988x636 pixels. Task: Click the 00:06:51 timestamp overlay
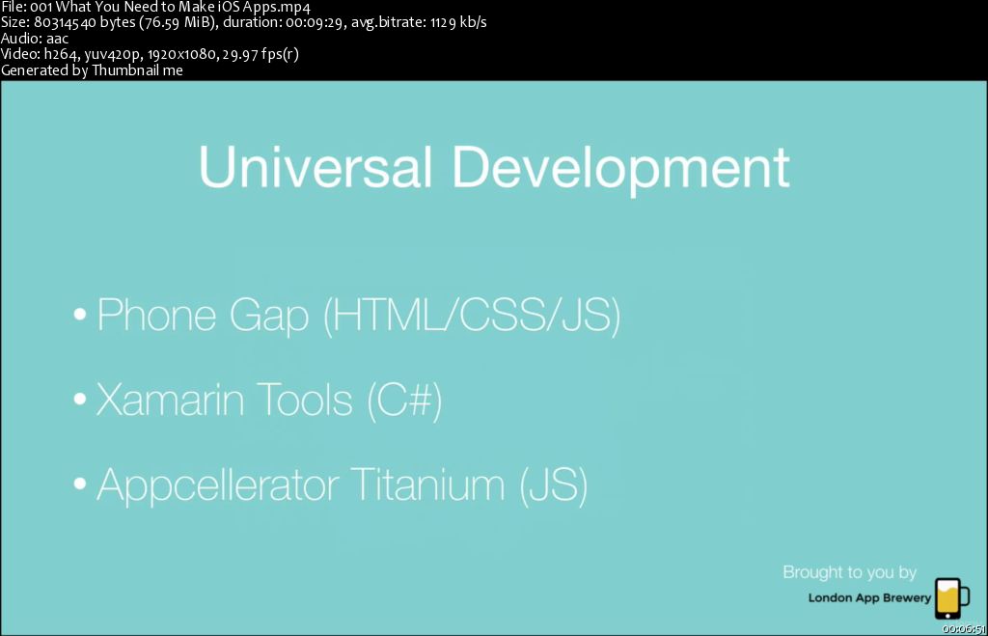click(x=964, y=628)
